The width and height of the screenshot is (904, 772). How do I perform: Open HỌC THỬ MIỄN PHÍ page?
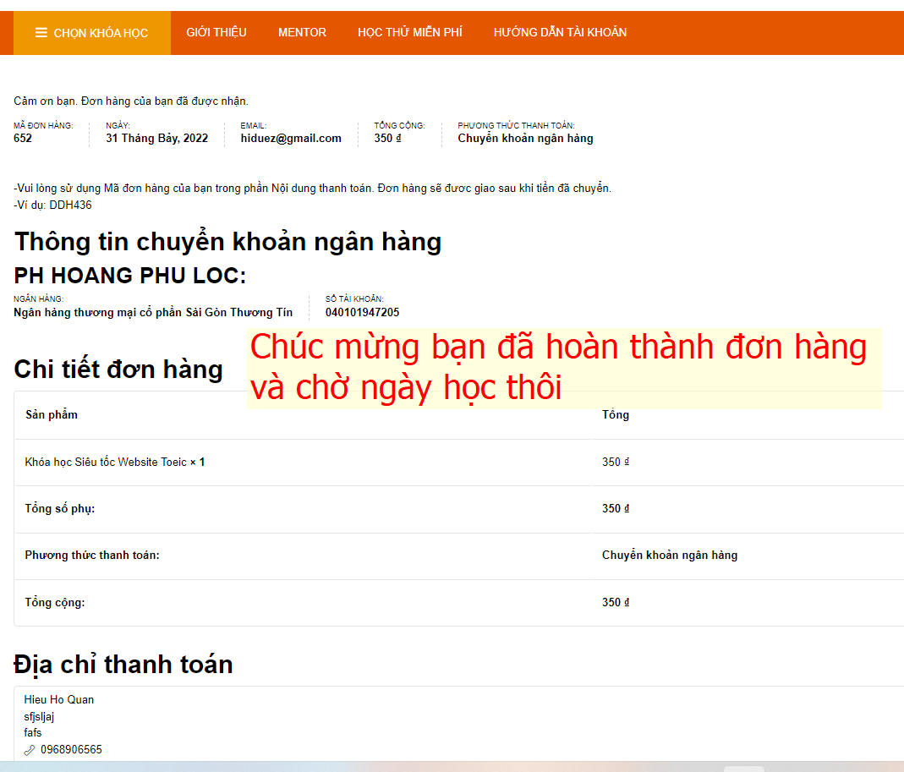(410, 32)
